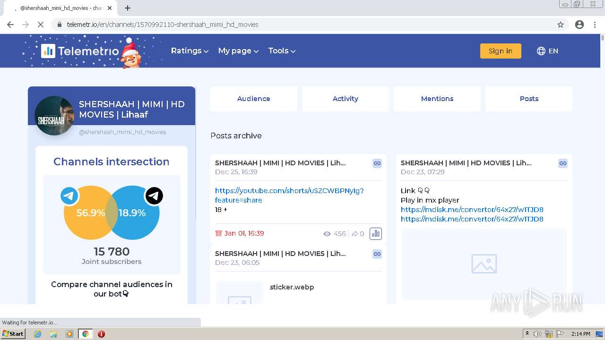Open the image placeholder in Dec 23, 07:29 post

pyautogui.click(x=484, y=264)
